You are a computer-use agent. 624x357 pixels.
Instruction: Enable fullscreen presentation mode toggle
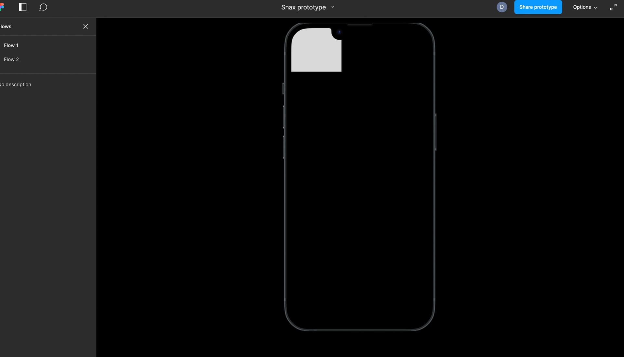[613, 7]
